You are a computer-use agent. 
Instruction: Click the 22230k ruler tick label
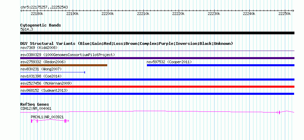coord(214,14)
